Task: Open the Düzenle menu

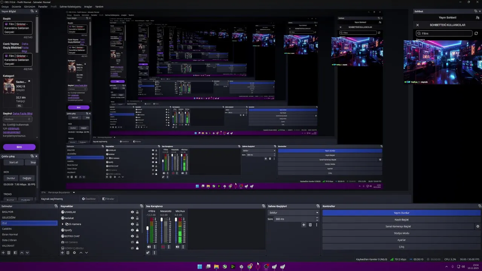Action: coord(16,6)
